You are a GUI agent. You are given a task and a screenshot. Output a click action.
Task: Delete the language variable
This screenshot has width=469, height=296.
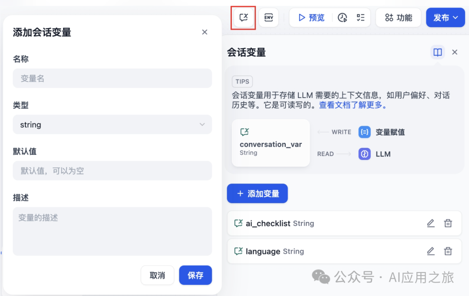point(448,251)
